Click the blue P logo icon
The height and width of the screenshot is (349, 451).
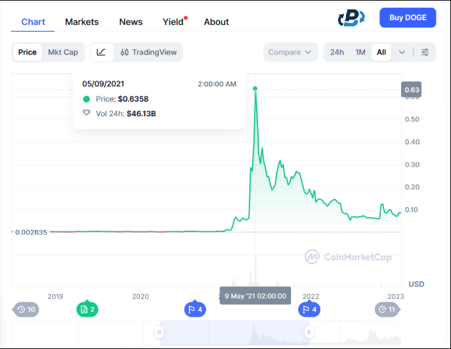[x=351, y=18]
